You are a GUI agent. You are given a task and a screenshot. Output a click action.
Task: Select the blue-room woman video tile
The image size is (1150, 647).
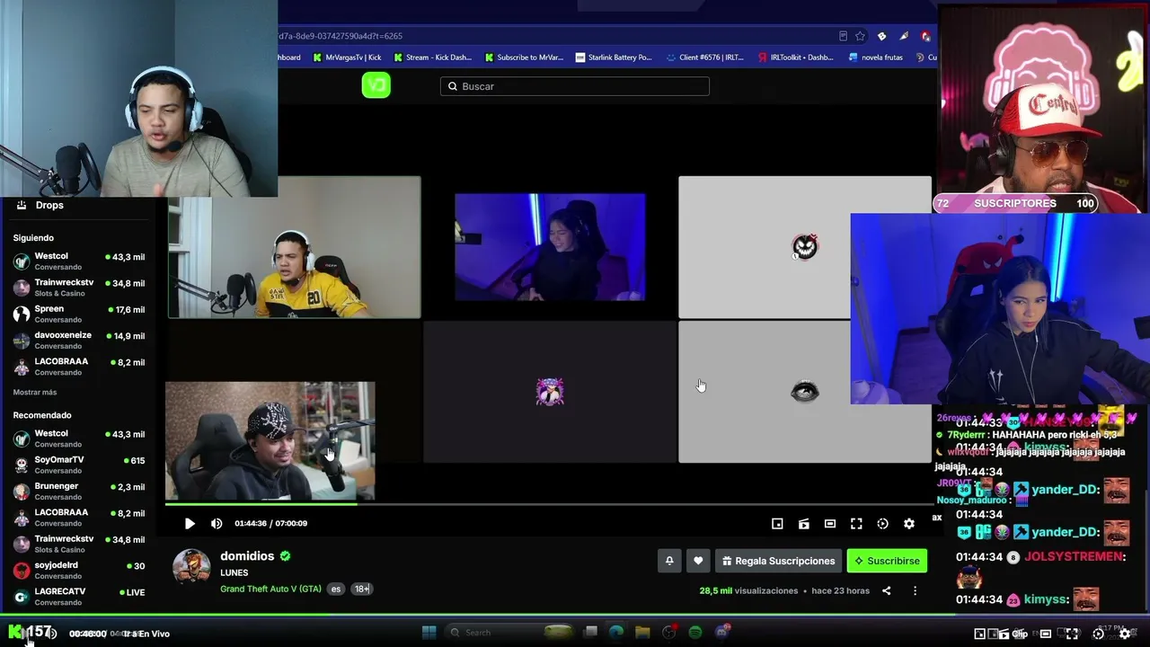[550, 247]
